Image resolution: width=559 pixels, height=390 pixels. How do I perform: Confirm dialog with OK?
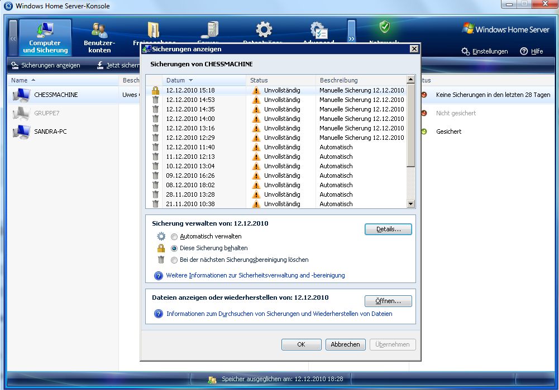tap(301, 344)
